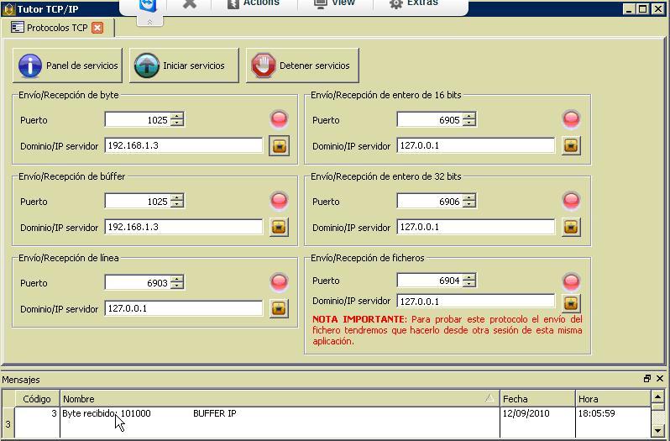
Task: Click ficheros port value field 6904
Action: 430,281
